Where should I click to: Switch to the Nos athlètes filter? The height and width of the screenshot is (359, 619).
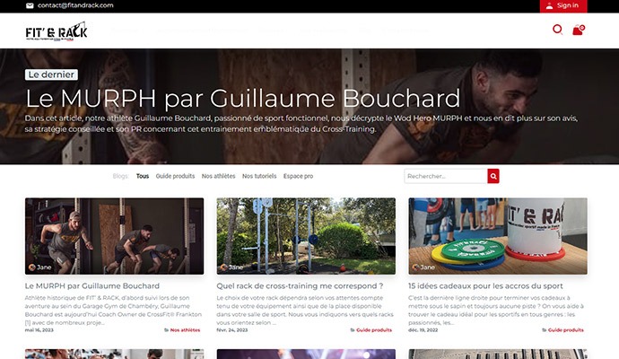point(218,176)
